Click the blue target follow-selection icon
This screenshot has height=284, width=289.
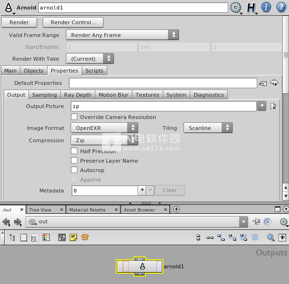tap(268, 222)
